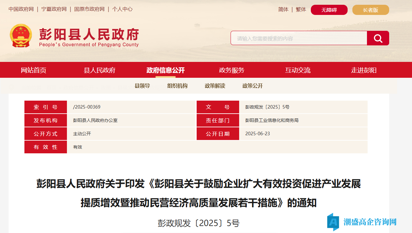The height and width of the screenshot is (233, 412).
Task: Select 组织机构 submenu item
Action: [177, 86]
